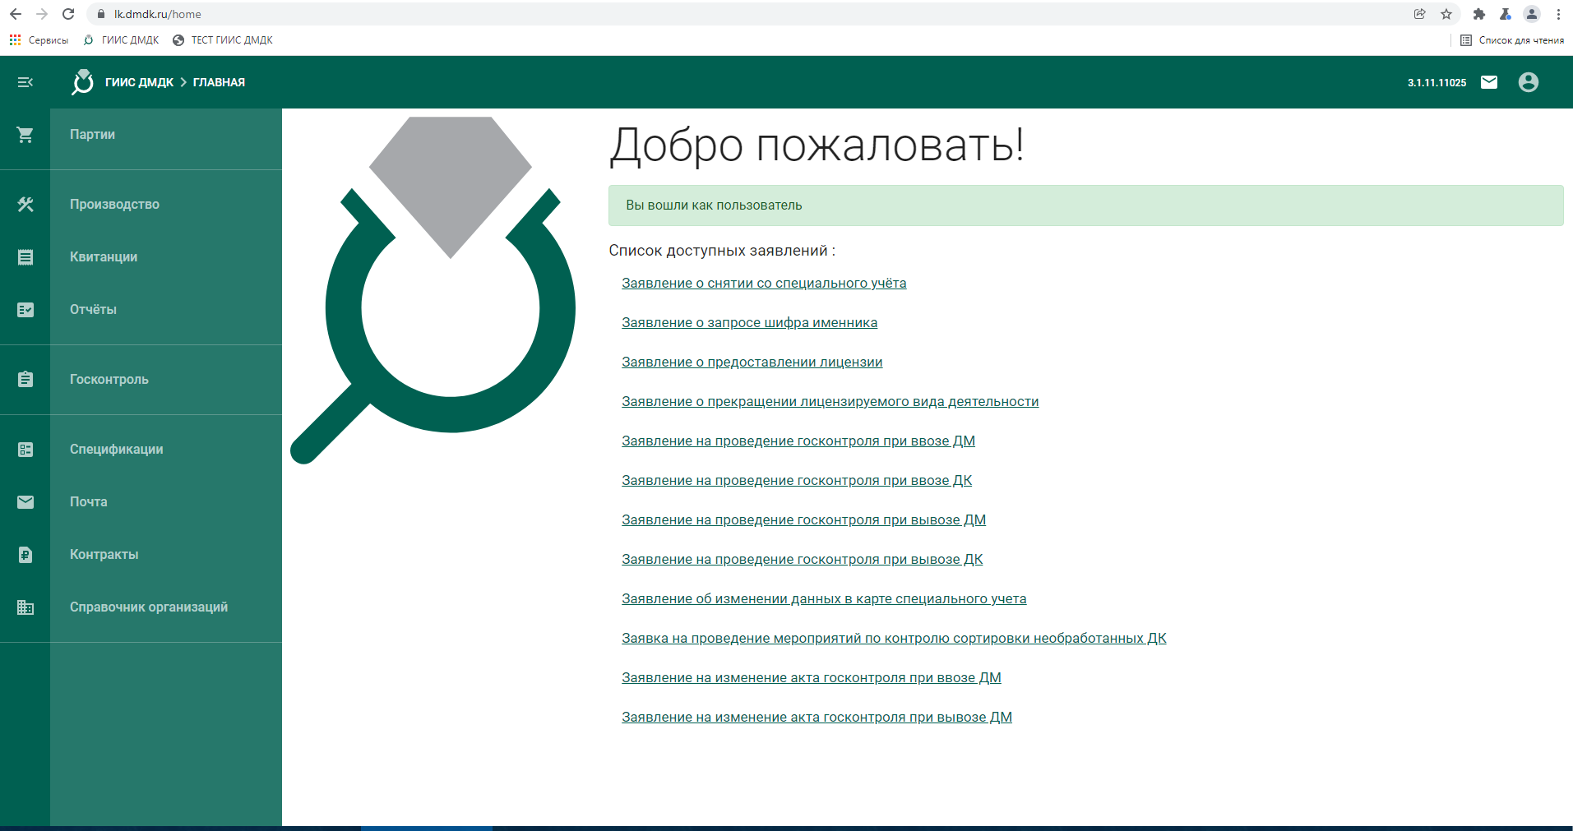Open the Список для чтения reading list
The height and width of the screenshot is (831, 1573).
point(1512,39)
